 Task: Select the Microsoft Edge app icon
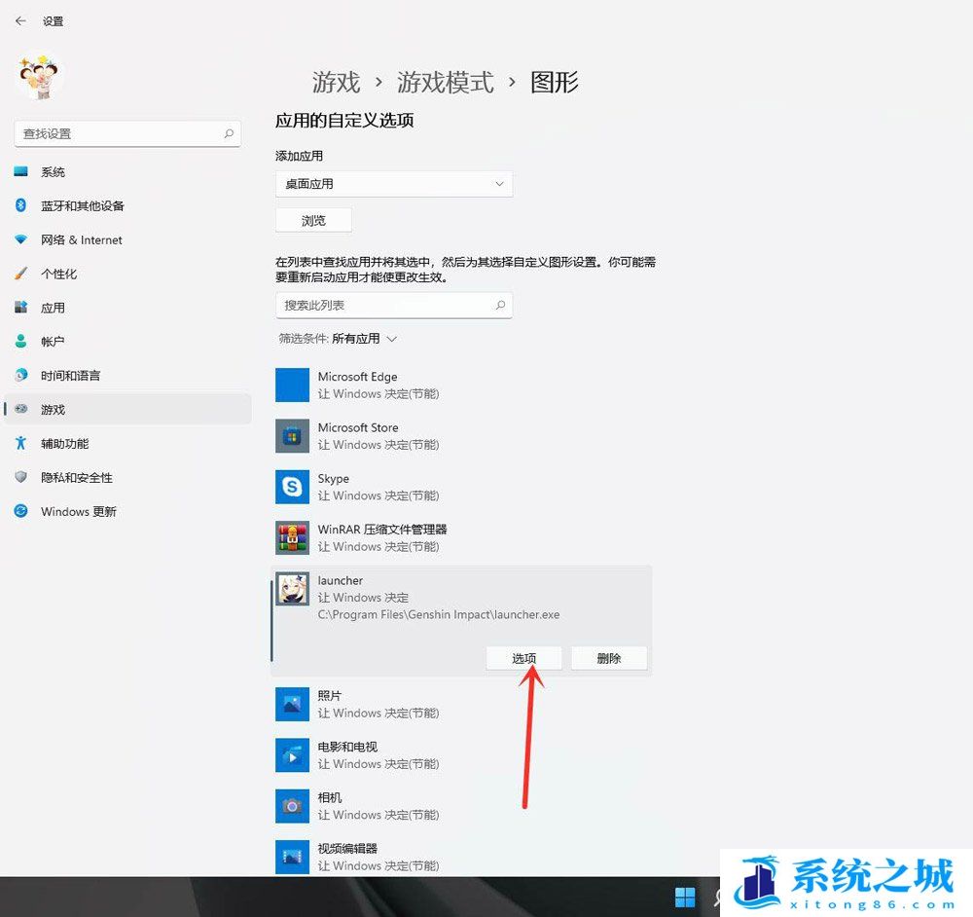(291, 385)
